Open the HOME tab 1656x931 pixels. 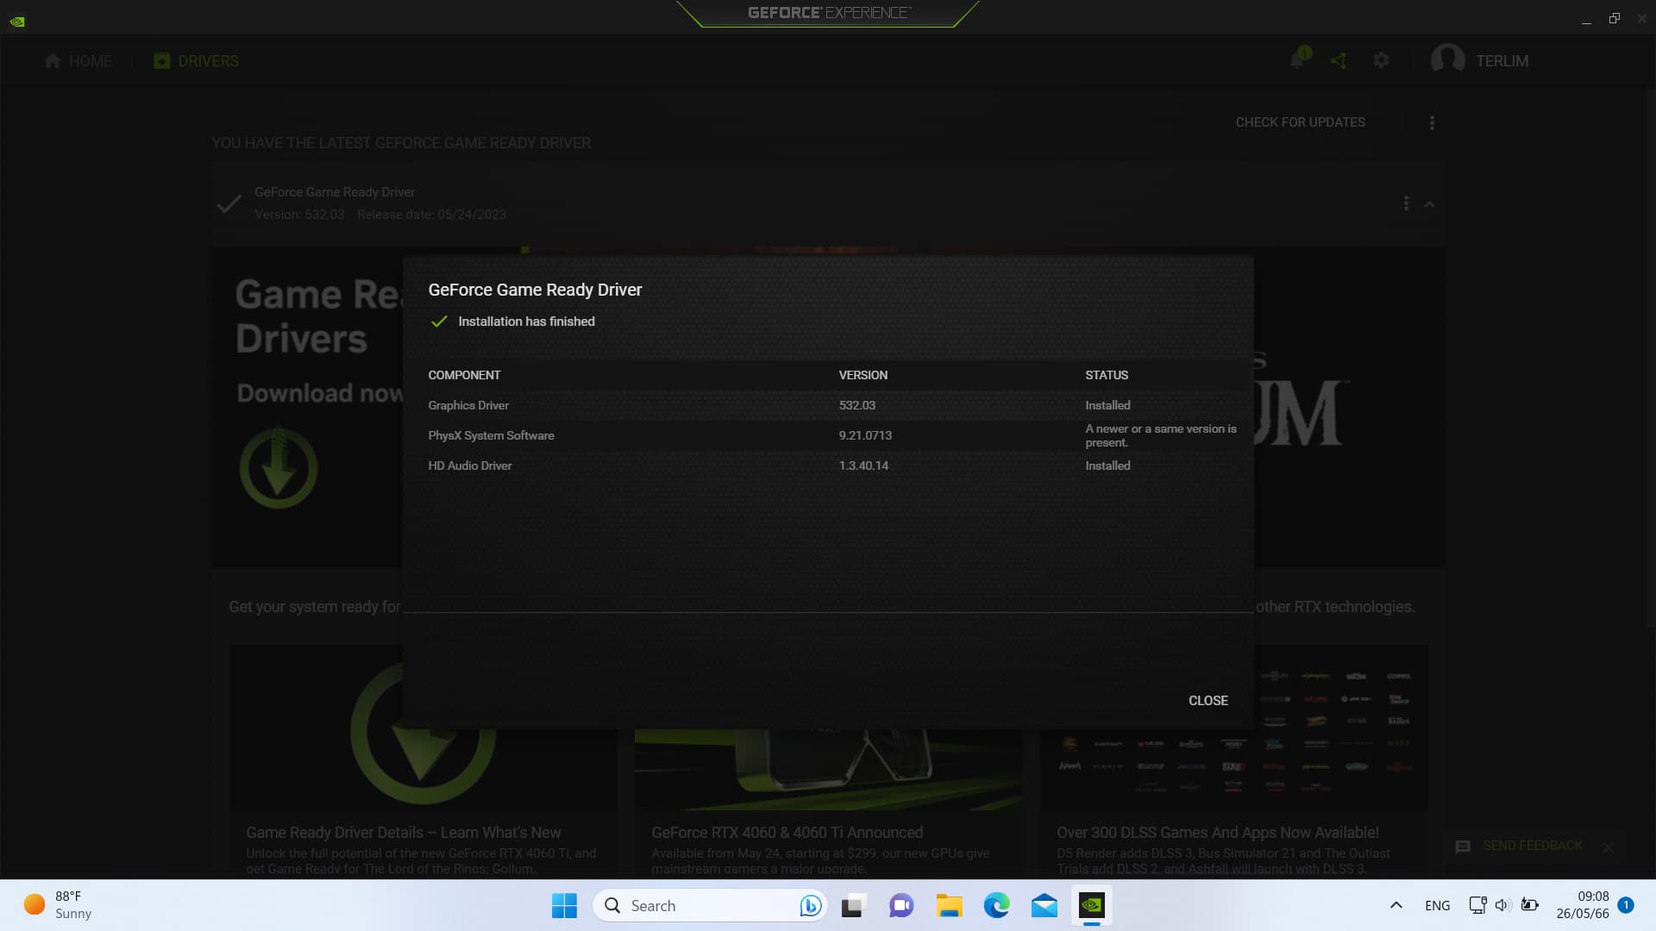78,61
